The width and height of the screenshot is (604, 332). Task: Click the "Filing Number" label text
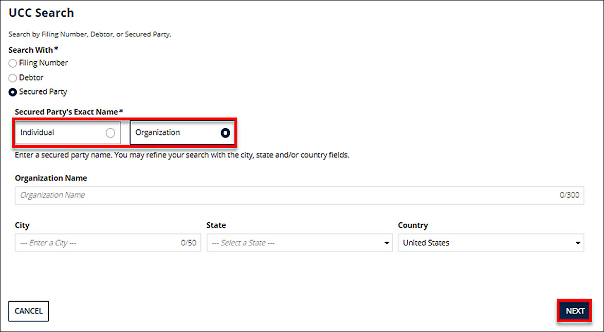click(43, 63)
